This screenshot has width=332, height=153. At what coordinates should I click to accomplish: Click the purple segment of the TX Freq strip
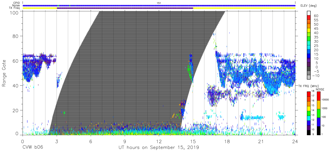(x=125, y=8)
